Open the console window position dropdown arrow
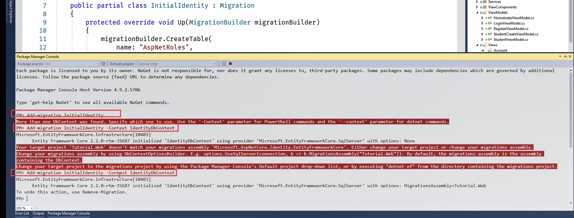Image resolution: width=574 pixels, height=218 pixels. [560, 57]
